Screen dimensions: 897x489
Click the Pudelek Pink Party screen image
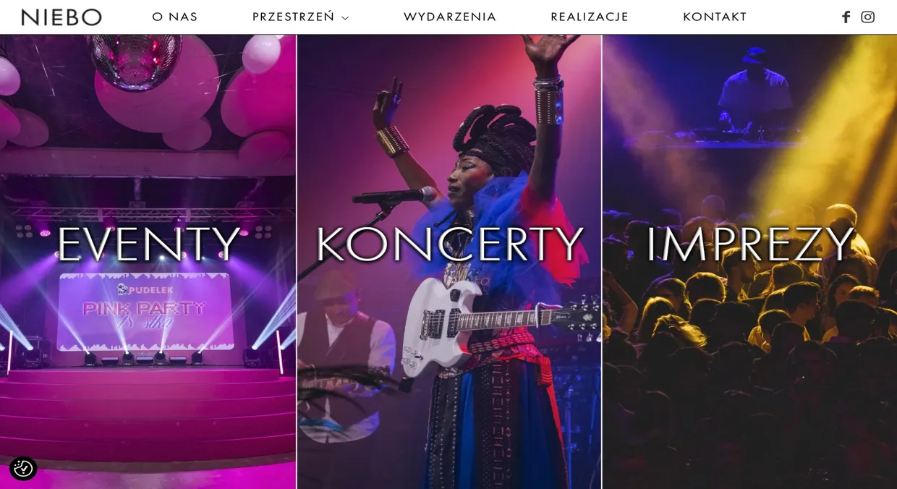coord(145,311)
